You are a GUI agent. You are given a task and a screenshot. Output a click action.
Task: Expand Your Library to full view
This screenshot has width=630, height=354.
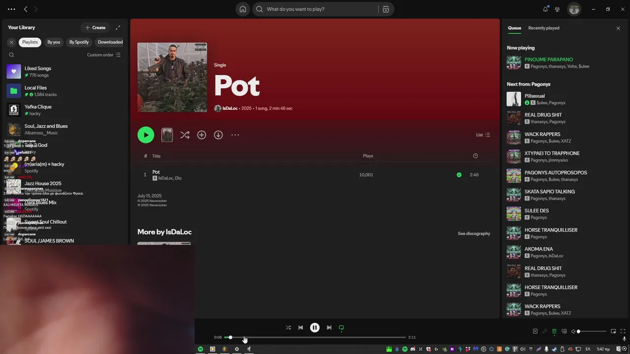point(118,28)
